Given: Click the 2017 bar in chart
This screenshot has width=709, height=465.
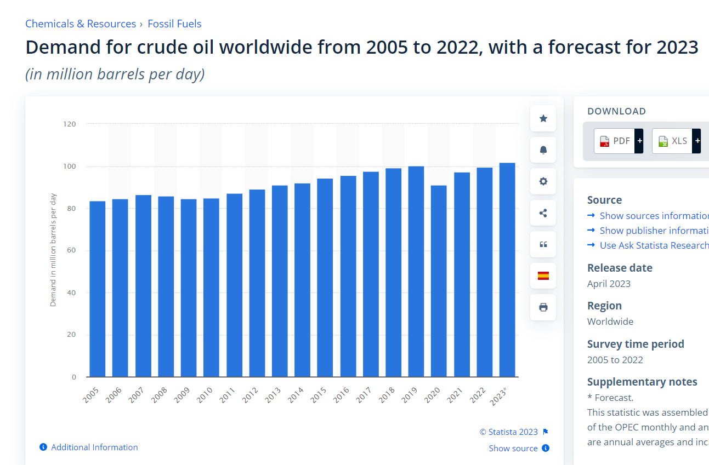Looking at the screenshot, I should coord(371,274).
